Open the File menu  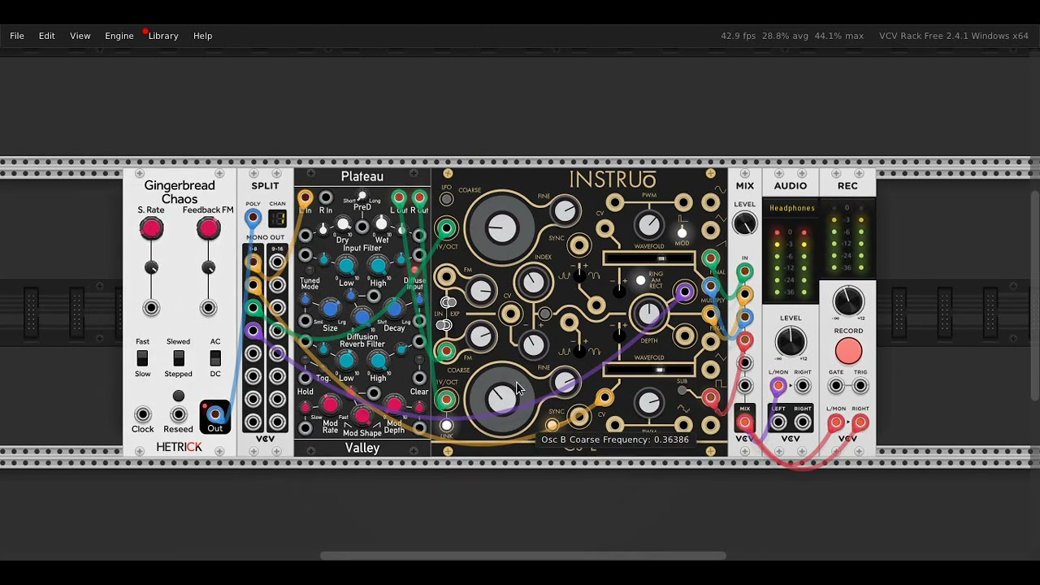click(17, 36)
